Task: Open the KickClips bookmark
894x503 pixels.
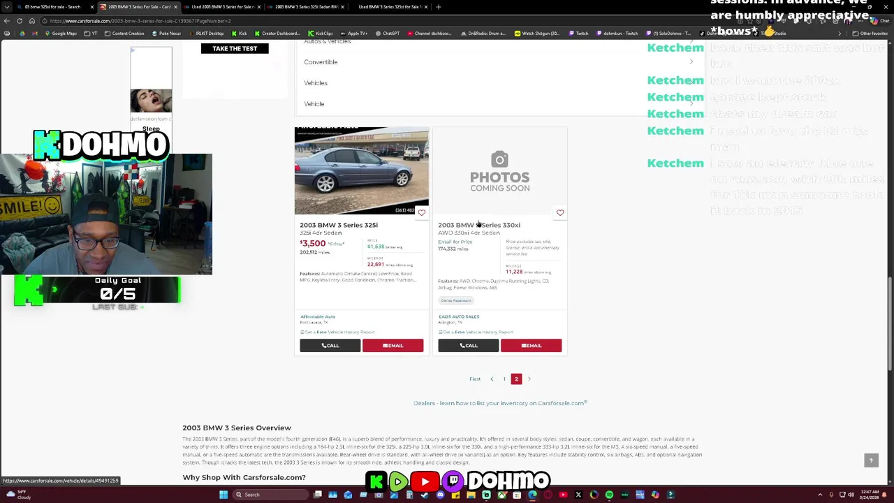Action: pyautogui.click(x=320, y=34)
